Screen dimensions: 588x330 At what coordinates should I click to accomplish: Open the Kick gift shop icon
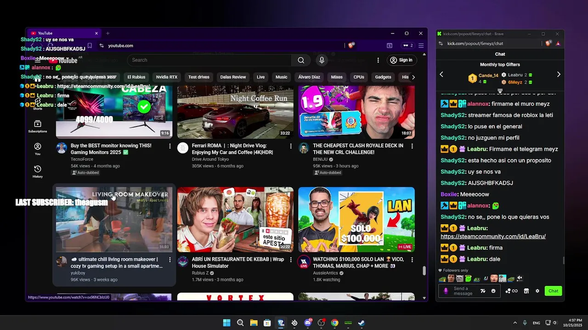point(526,291)
